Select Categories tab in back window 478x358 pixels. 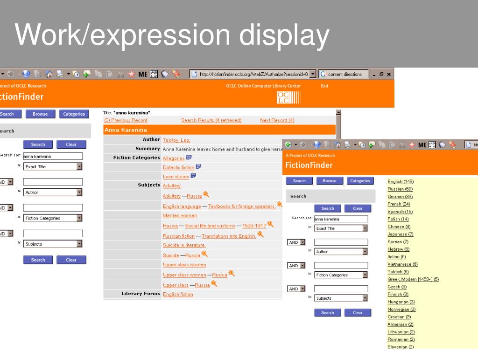coord(74,114)
